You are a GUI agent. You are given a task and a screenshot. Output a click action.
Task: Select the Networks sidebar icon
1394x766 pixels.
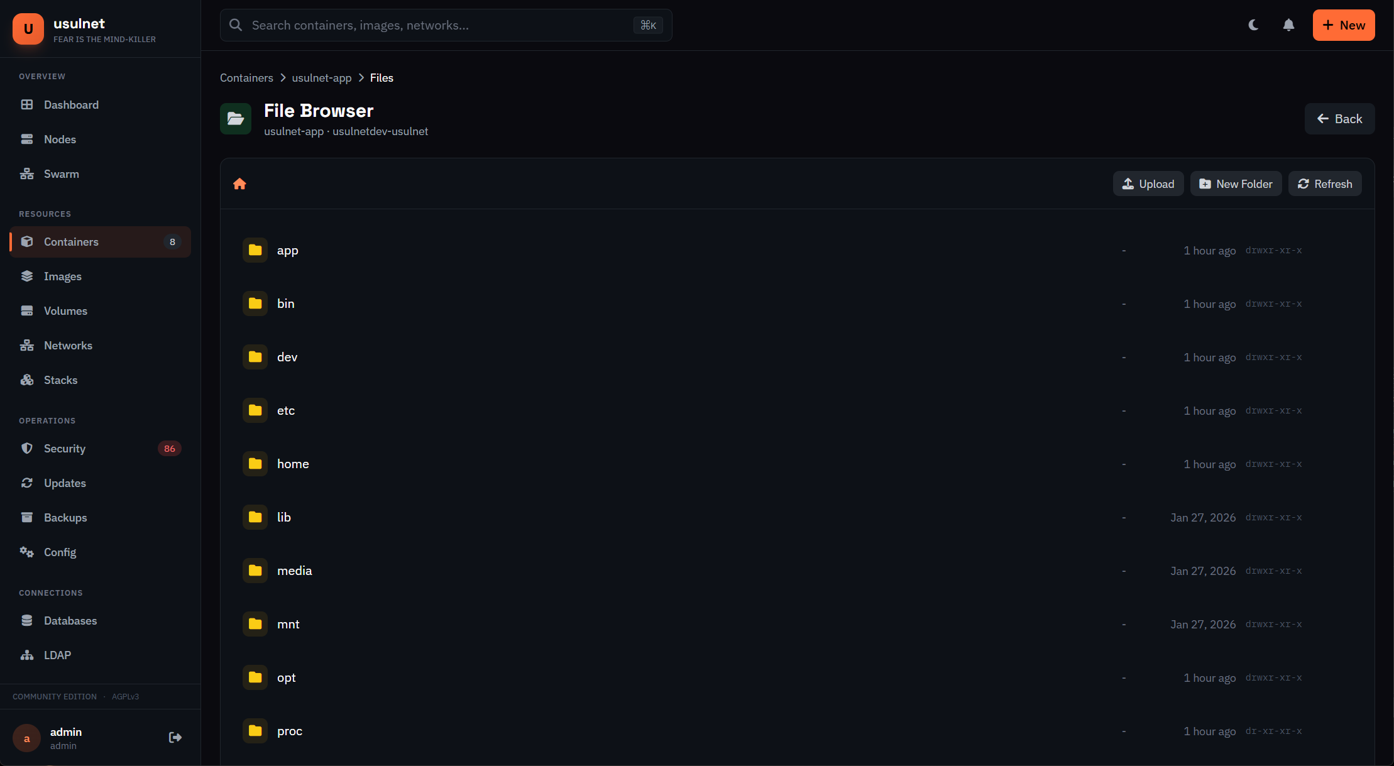(27, 345)
